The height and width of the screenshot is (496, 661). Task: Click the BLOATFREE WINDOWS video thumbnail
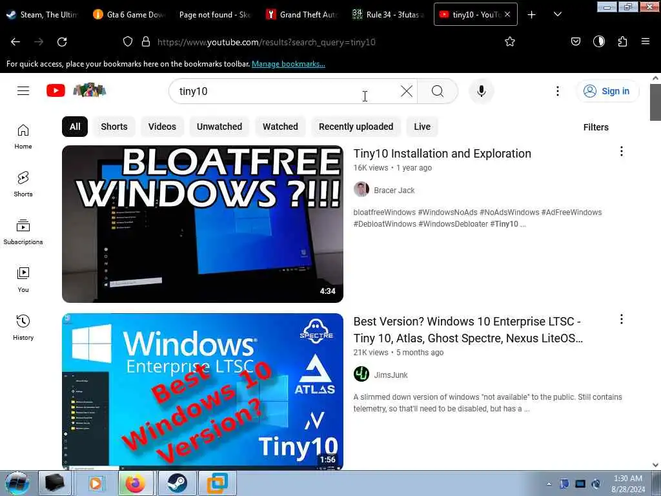pos(202,224)
